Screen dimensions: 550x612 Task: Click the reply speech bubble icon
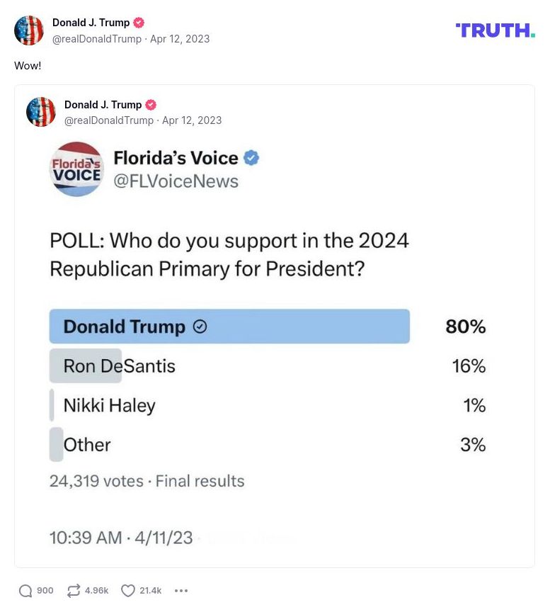click(24, 590)
